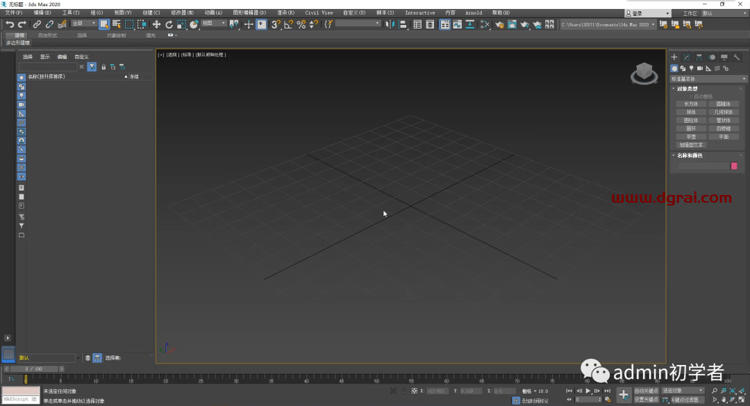Toggle the Keyboard Shortcut Override button
The height and width of the screenshot is (406, 750).
(262, 24)
